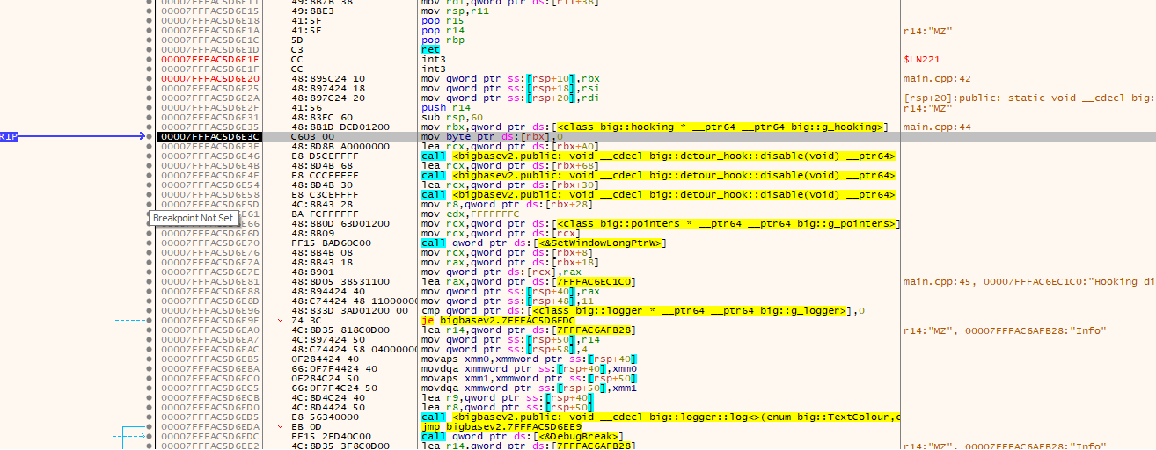Viewport: 1156px width, 450px height.
Task: Select the pop rbp instruction
Action: coord(441,40)
